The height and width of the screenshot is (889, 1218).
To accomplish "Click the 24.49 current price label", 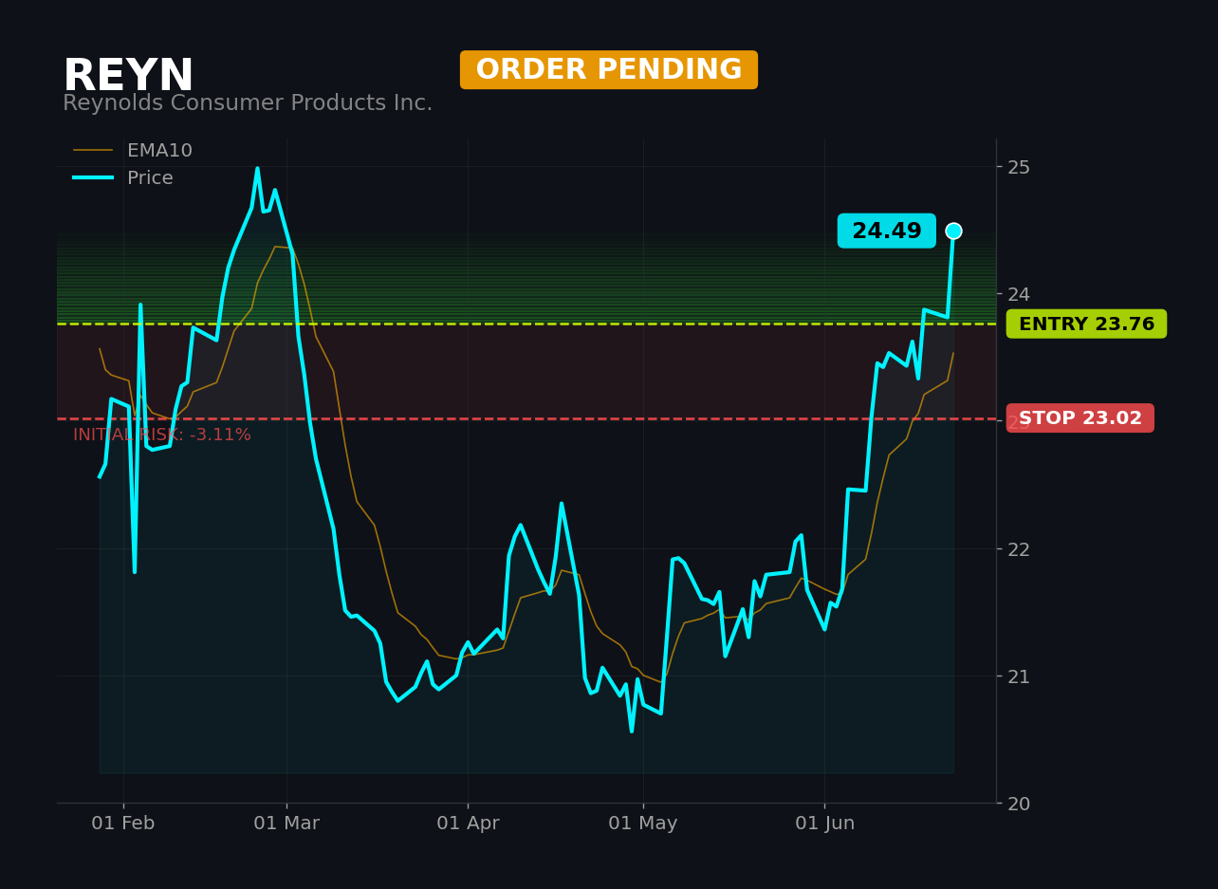I will [x=887, y=231].
